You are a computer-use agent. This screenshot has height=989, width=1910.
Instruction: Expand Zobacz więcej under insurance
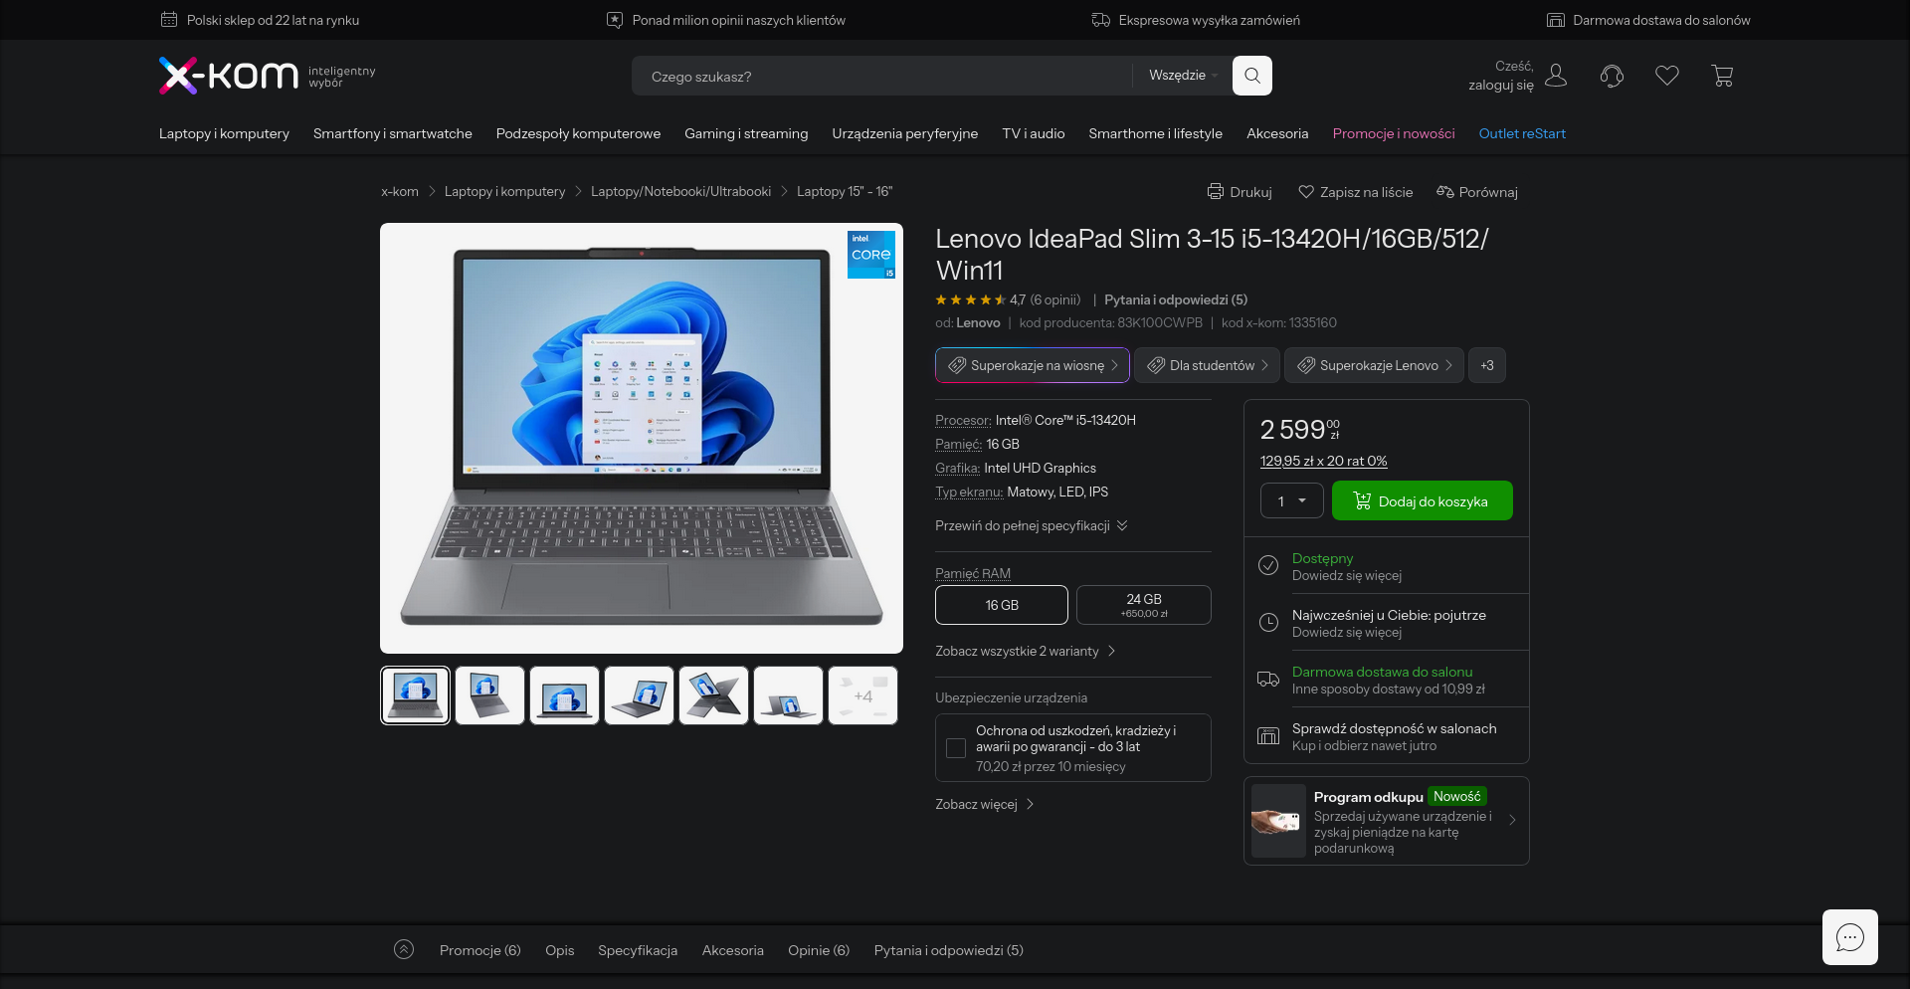pyautogui.click(x=985, y=804)
